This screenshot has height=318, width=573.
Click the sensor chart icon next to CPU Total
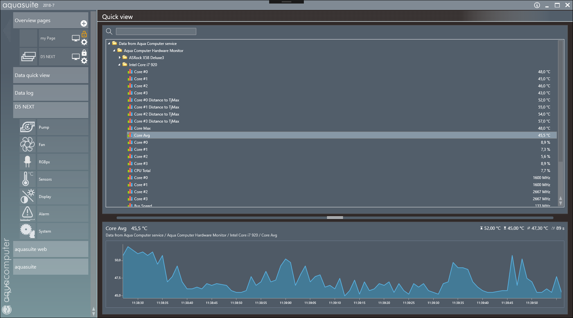tap(130, 170)
